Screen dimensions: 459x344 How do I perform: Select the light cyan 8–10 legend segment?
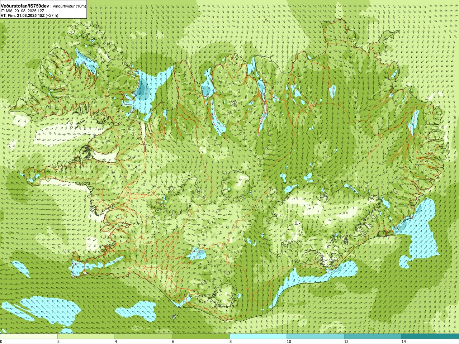(258, 336)
